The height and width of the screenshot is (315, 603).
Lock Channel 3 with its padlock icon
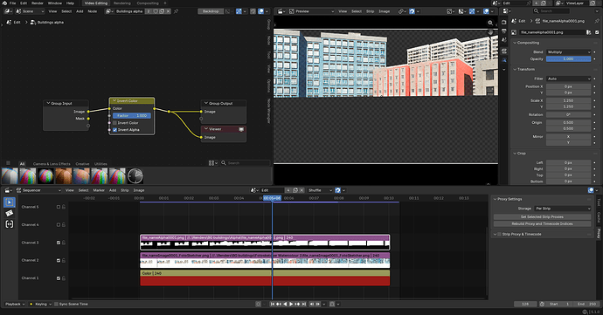64,243
